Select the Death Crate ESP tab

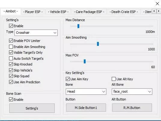coord(124,12)
